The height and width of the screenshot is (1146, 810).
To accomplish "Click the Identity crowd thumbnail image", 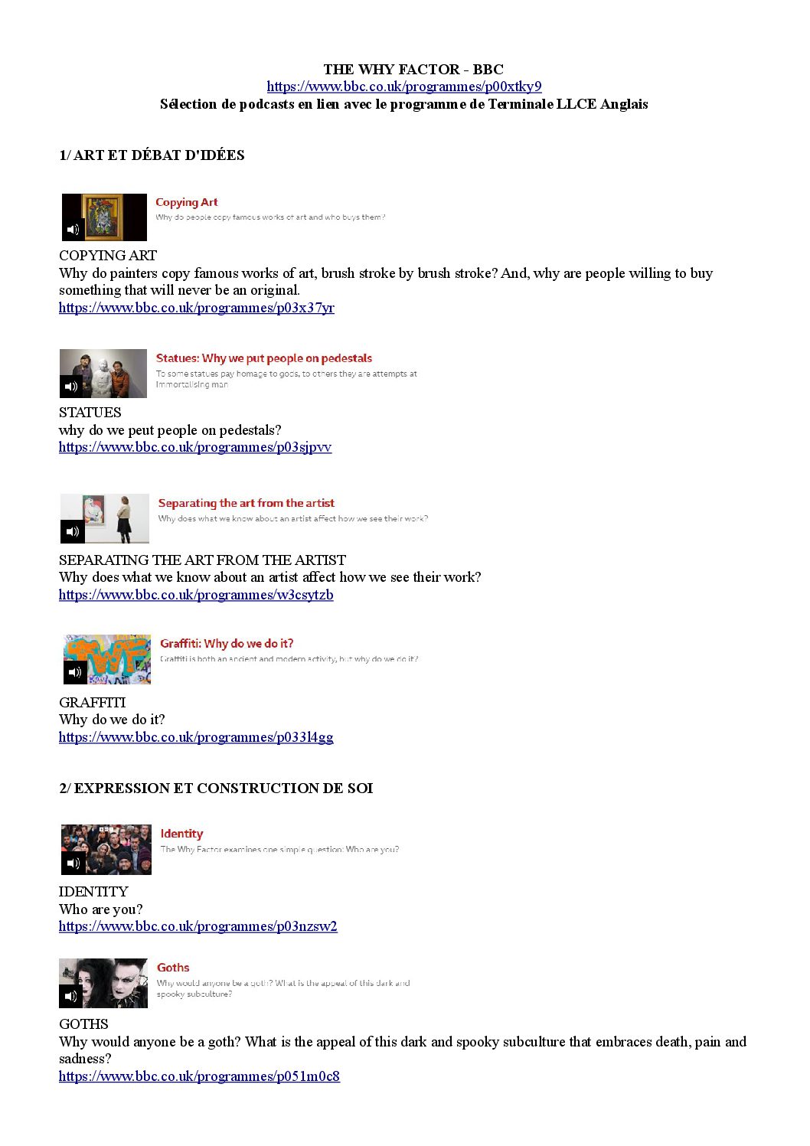I will click(106, 850).
